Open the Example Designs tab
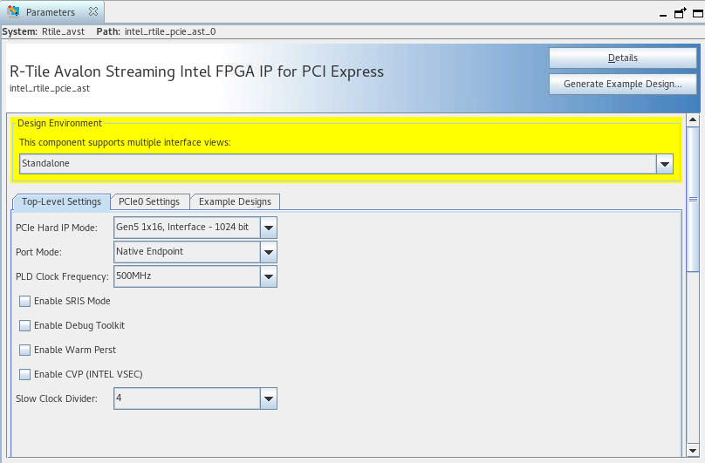The height and width of the screenshot is (463, 705). pyautogui.click(x=235, y=202)
